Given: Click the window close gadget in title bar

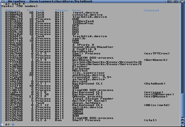Looking at the screenshot, I should coord(2,1).
